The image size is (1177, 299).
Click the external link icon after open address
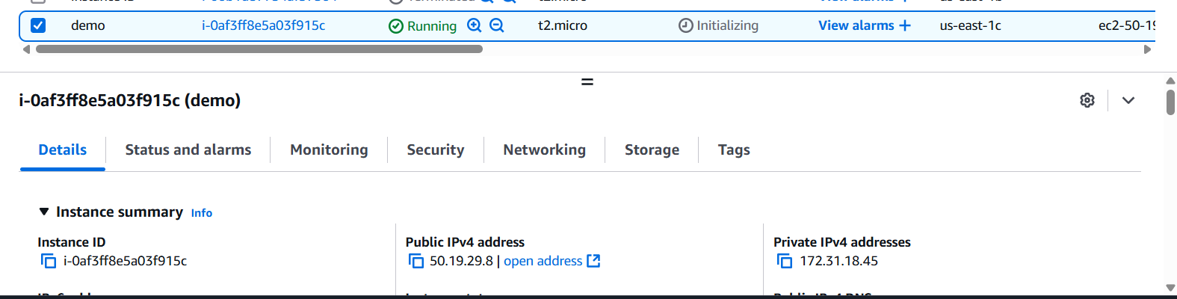click(593, 261)
